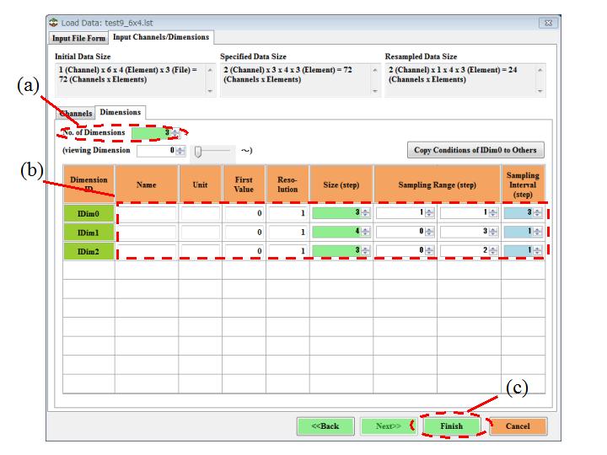Click the Resolution field for IDim0
The width and height of the screenshot is (607, 455).
287,214
